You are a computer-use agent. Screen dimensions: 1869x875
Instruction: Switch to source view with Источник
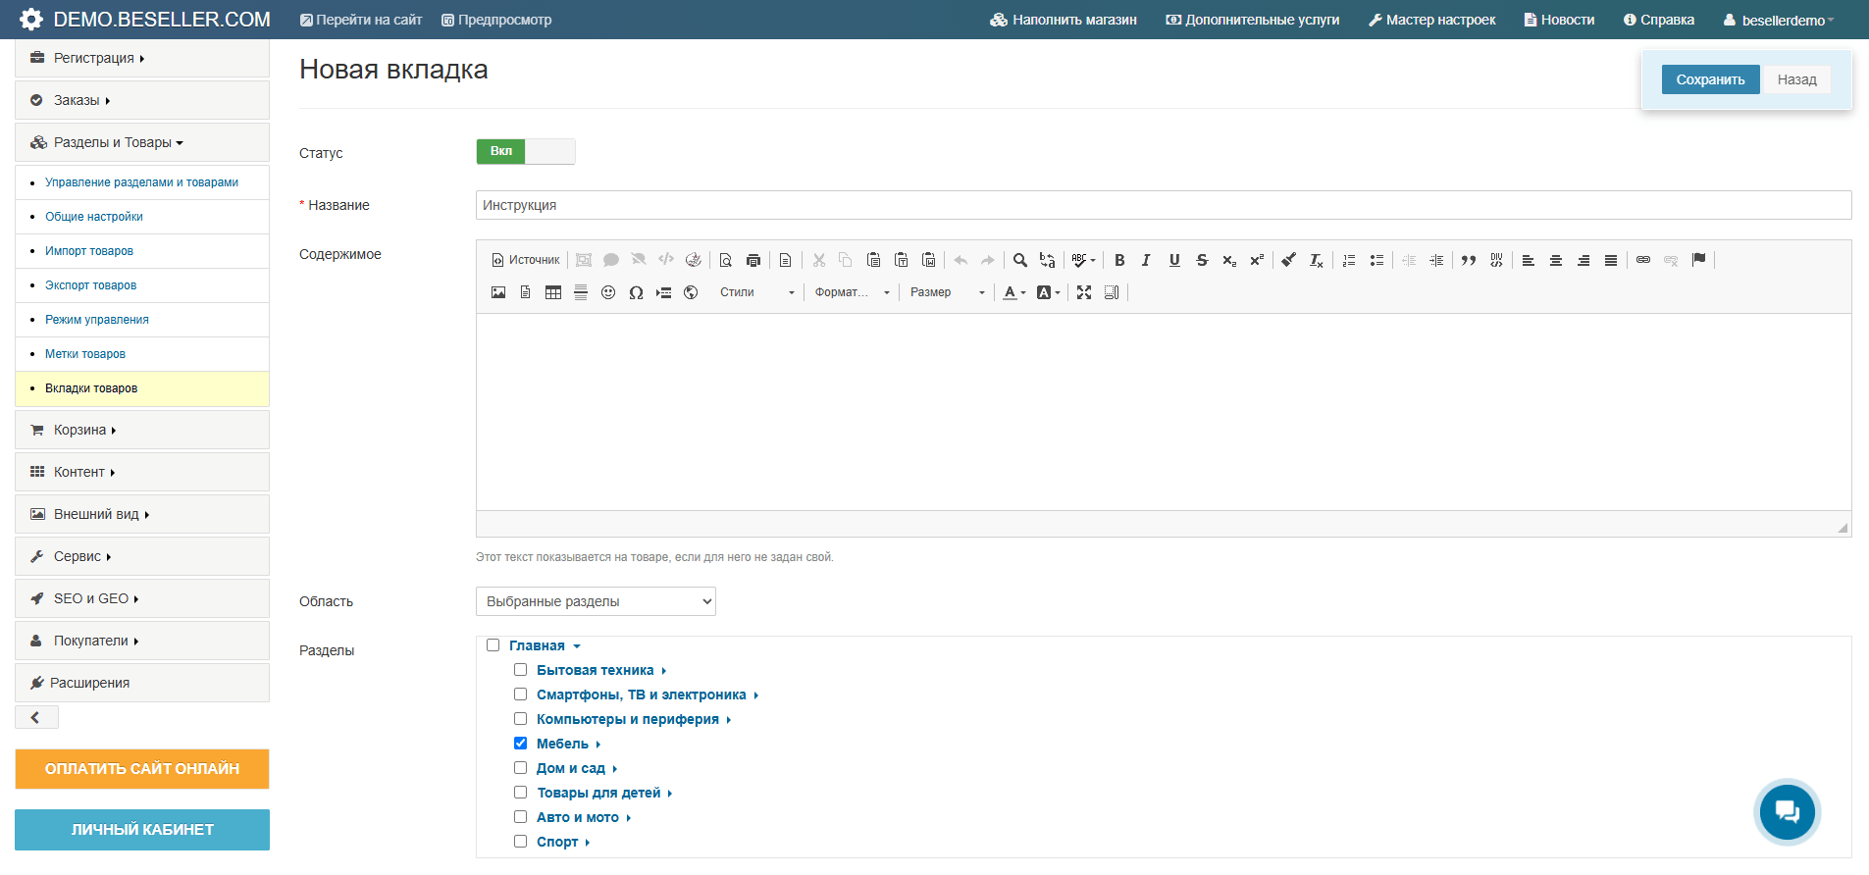(526, 260)
